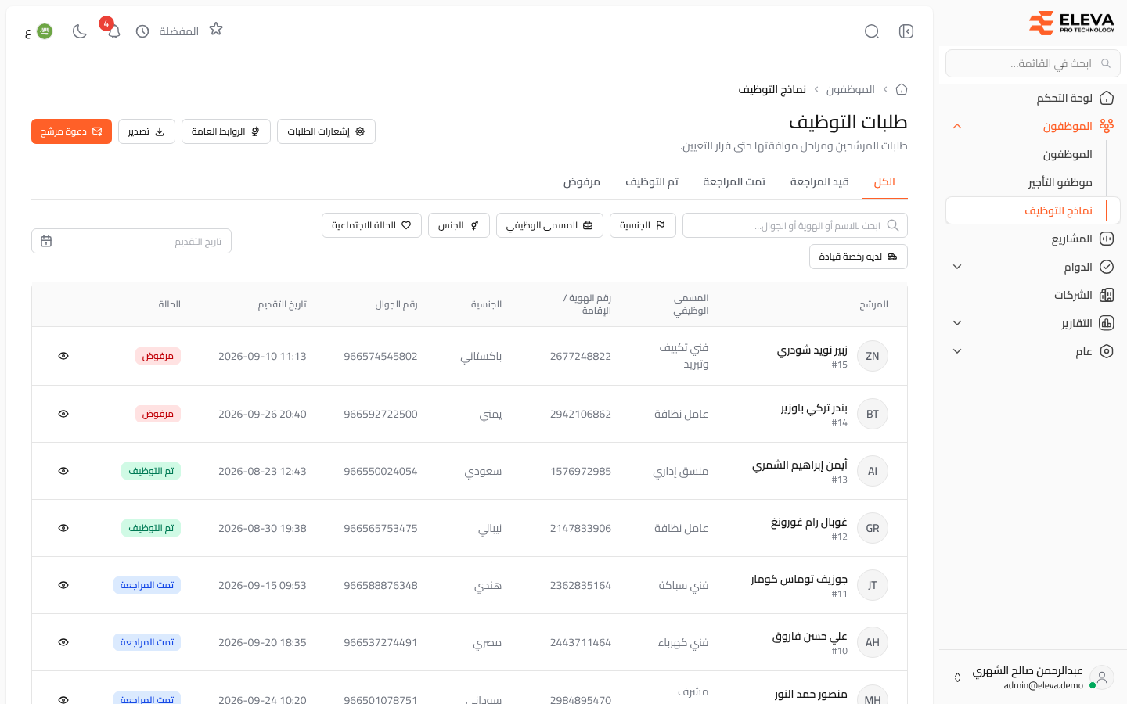
Task: Expand the التقارير sidebar chevron
Action: coord(957,323)
